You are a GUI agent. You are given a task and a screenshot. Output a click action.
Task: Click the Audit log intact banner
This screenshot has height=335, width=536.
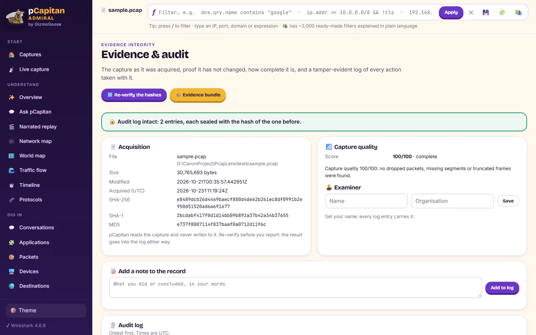click(x=314, y=122)
